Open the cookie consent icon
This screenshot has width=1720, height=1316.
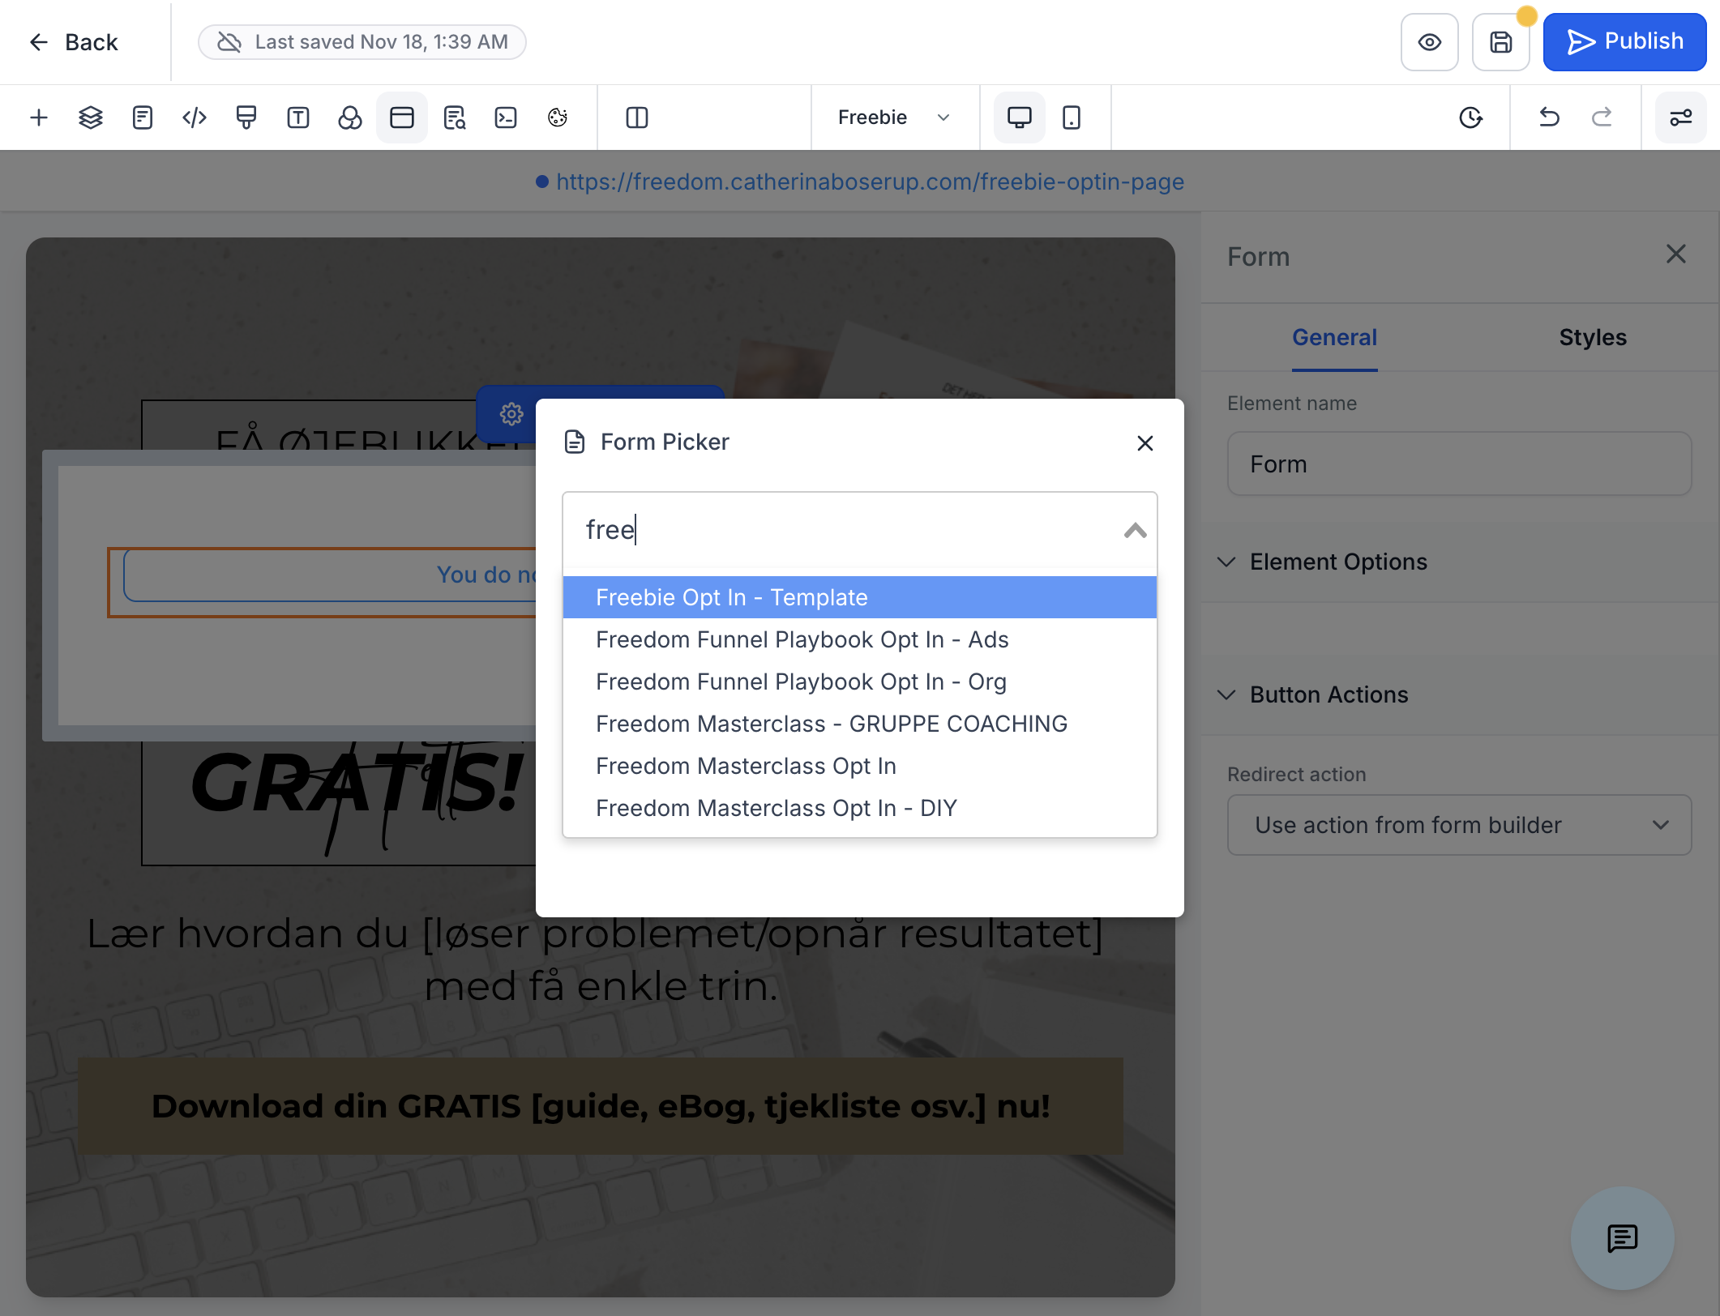point(558,117)
